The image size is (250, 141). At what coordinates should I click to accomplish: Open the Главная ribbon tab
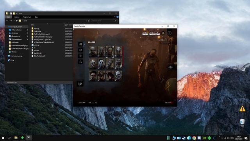click(x=16, y=17)
